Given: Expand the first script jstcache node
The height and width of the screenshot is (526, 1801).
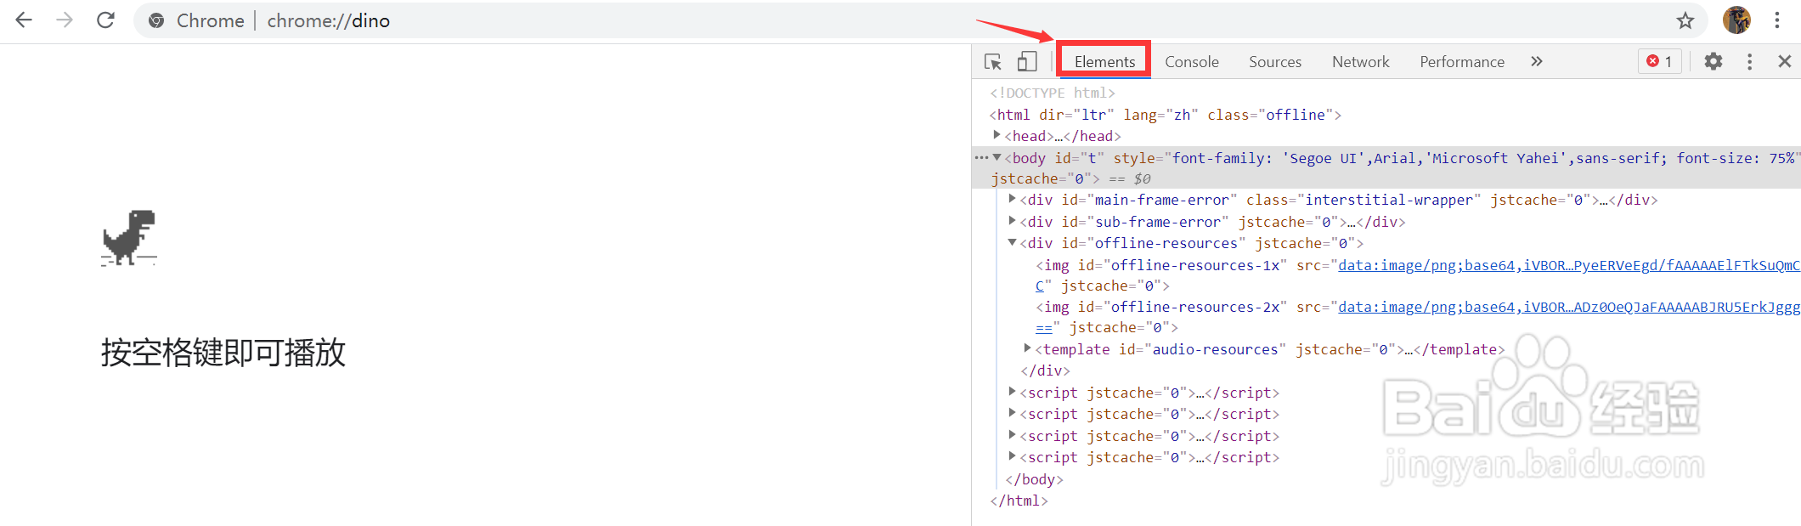Looking at the screenshot, I should 1012,392.
